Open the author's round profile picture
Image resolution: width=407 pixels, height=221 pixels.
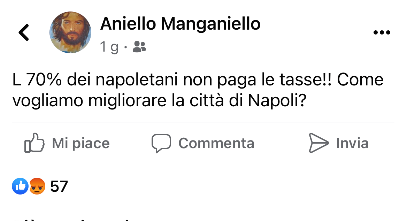coord(70,32)
